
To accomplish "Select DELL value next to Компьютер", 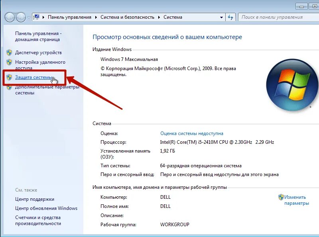I will [165, 197].
